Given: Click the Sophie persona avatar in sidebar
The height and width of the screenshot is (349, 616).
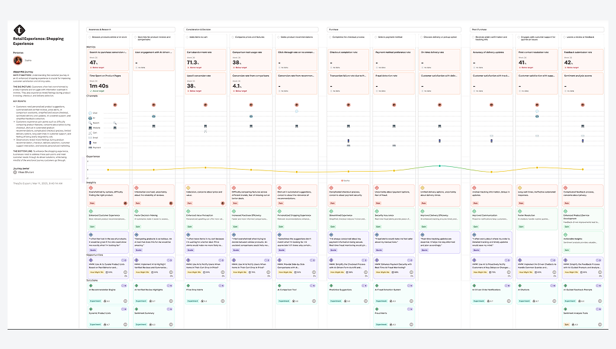Looking at the screenshot, I should pos(18,60).
